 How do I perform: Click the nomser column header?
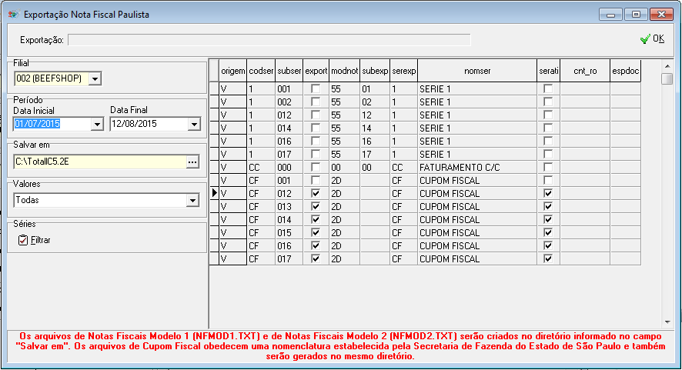point(477,71)
